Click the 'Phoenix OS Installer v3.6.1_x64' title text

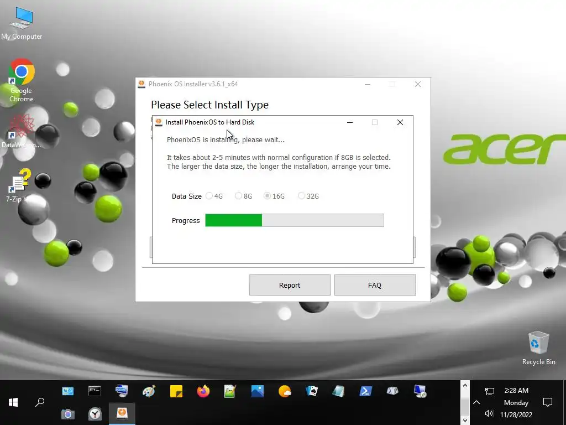coord(193,84)
